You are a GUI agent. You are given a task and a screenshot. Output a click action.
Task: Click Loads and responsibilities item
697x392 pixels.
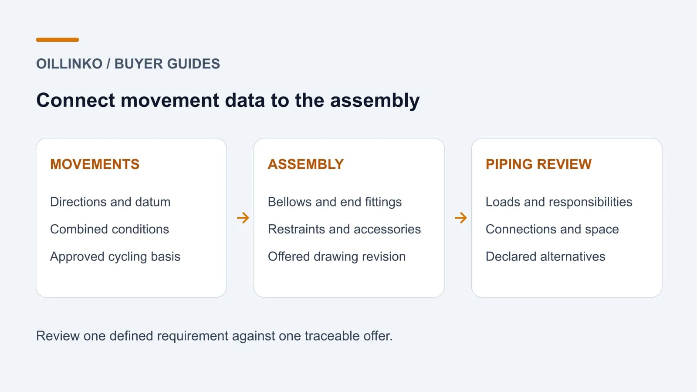(x=559, y=202)
